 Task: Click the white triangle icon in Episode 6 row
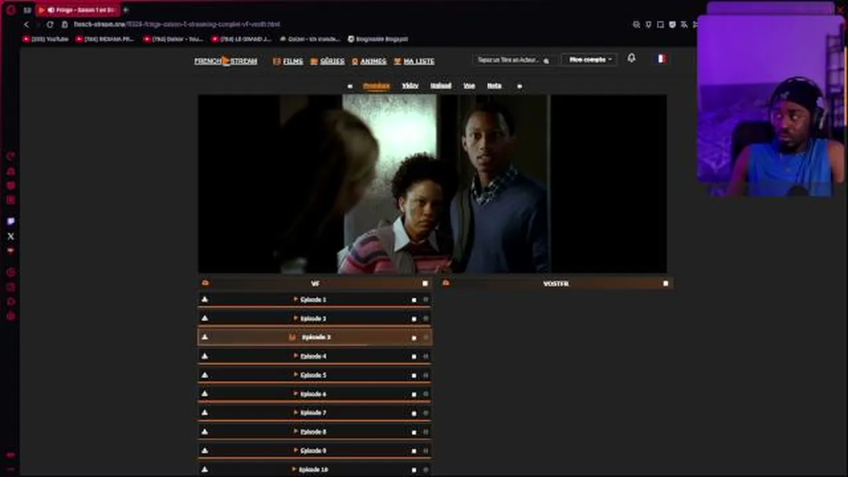(x=205, y=394)
